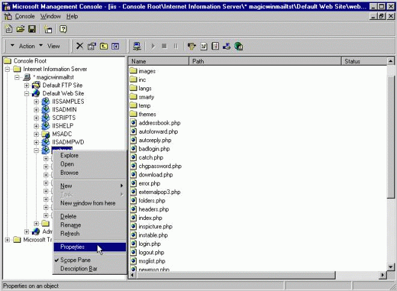This screenshot has height=291, width=397.
Task: Click the Pause item icon
Action: click(175, 46)
